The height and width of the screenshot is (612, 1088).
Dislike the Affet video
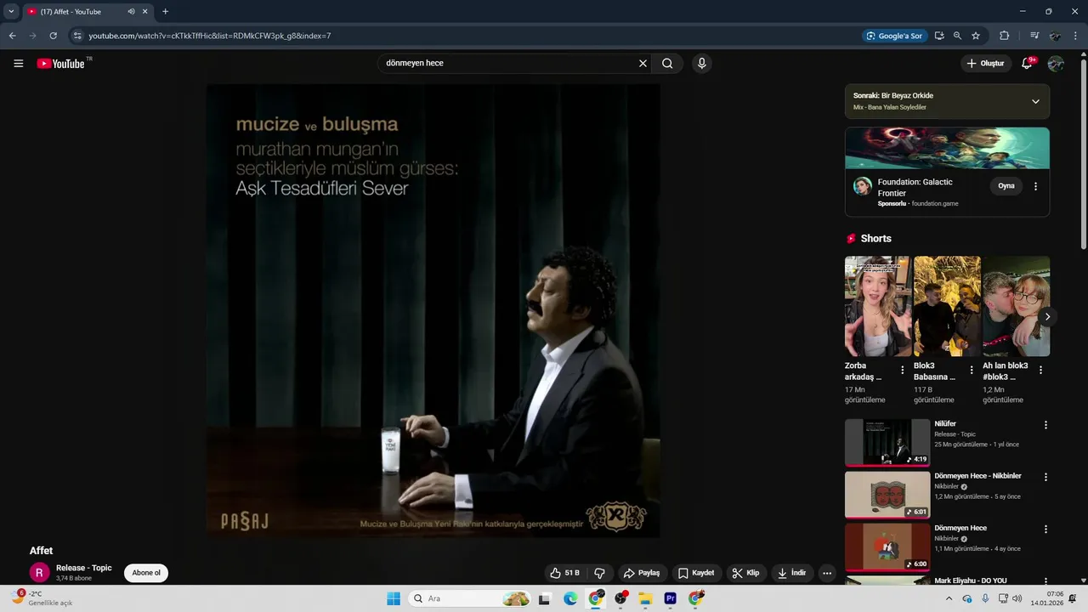tap(599, 573)
